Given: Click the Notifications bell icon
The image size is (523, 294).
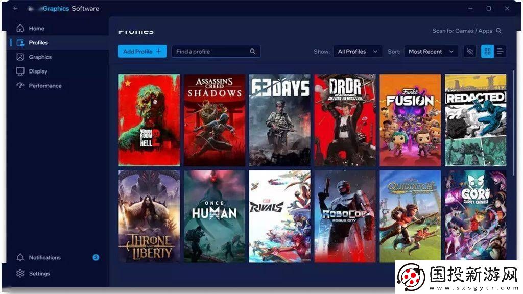Looking at the screenshot, I should coord(20,257).
